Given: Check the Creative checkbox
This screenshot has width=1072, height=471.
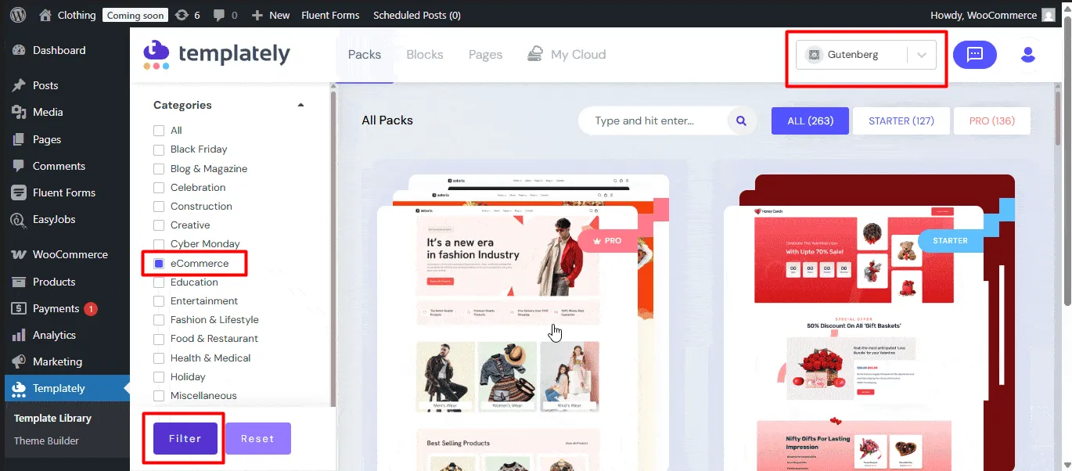Looking at the screenshot, I should pyautogui.click(x=159, y=225).
